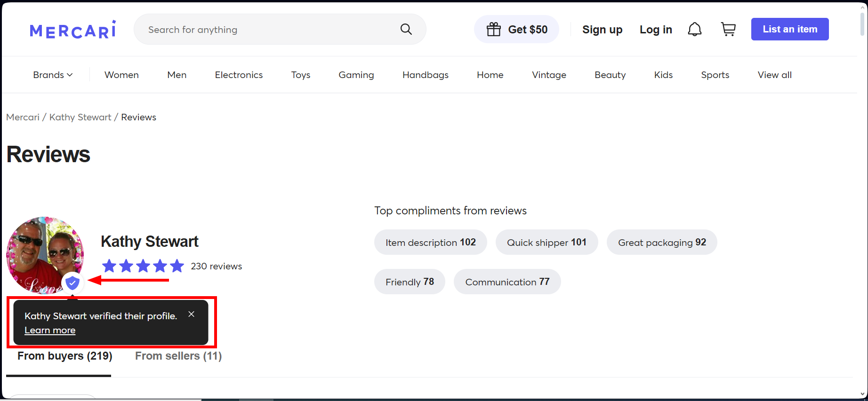Screen dimensions: 868x401
Task: Click the Reviews breadcrumb text
Action: [138, 117]
